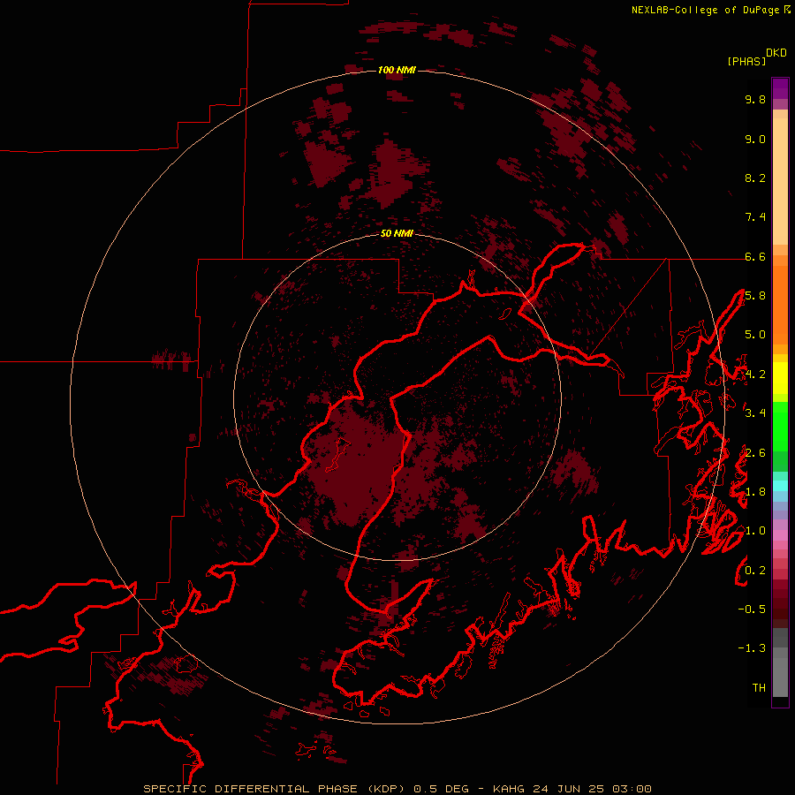The width and height of the screenshot is (795, 795).
Task: Click the 5.0 value on the scale
Action: click(x=755, y=335)
